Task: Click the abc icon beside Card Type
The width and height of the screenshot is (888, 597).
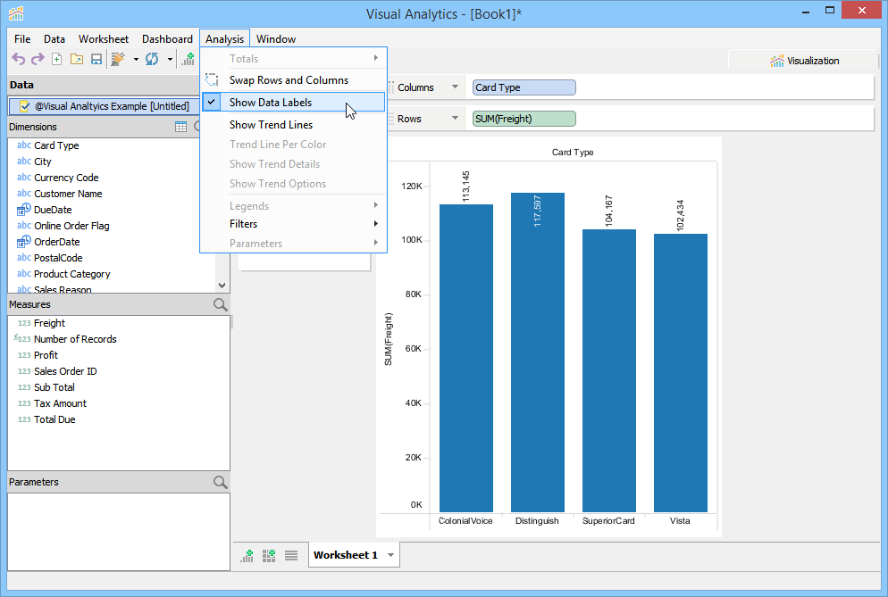Action: tap(24, 145)
